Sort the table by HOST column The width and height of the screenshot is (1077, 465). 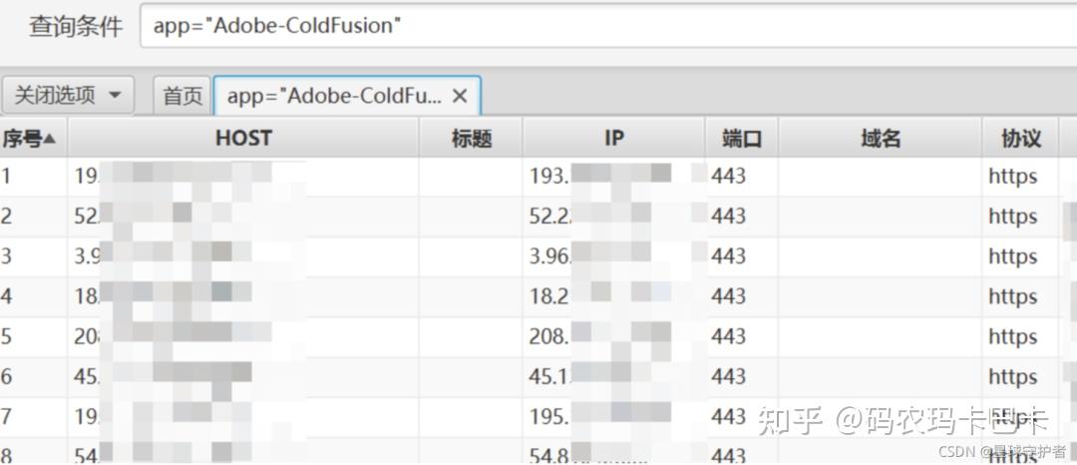243,139
